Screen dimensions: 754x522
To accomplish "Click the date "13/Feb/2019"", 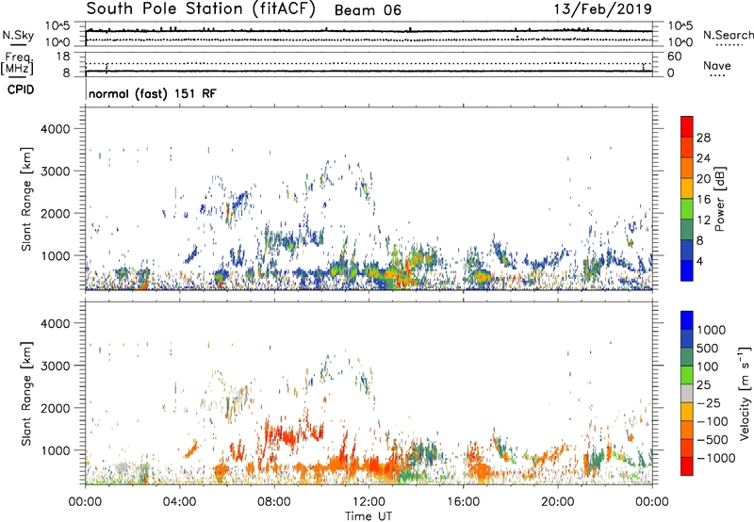I will coord(603,9).
